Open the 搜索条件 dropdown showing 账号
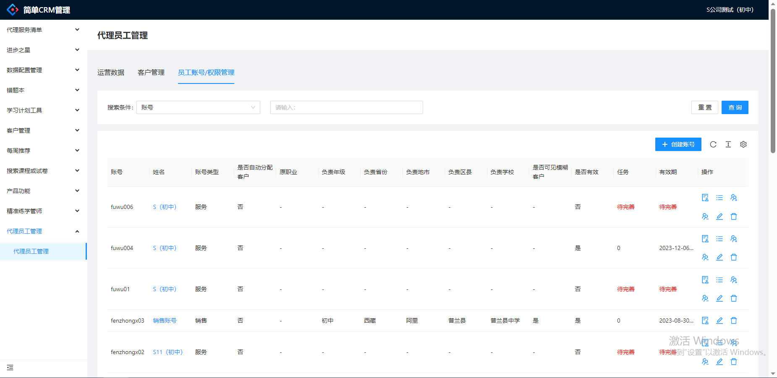 pos(198,107)
